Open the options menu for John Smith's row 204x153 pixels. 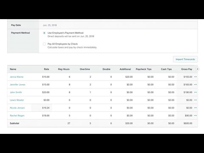coord(195,92)
